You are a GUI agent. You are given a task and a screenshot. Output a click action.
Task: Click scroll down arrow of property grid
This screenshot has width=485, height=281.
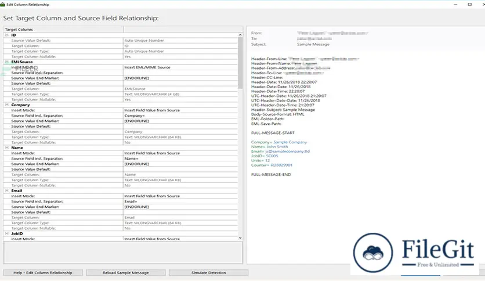tap(240, 238)
